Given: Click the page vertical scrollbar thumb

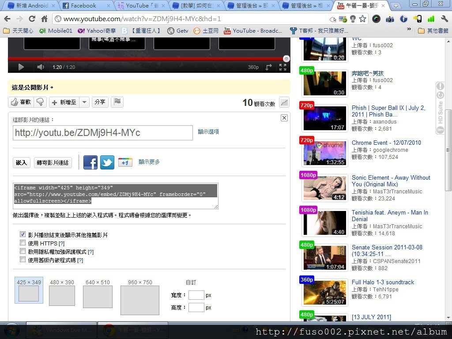Looking at the screenshot, I should 448,150.
